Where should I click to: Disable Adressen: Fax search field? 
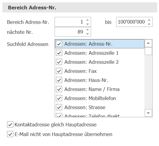coord(59,71)
